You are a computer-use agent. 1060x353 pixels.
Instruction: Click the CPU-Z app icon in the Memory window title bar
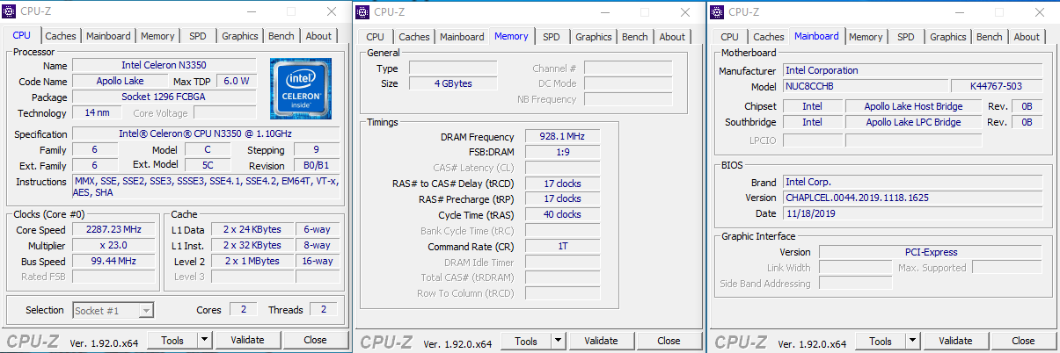[x=363, y=11]
